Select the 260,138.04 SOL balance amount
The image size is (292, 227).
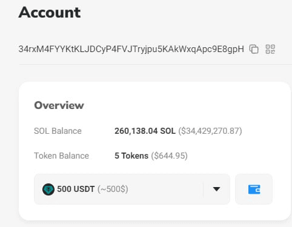coord(145,131)
